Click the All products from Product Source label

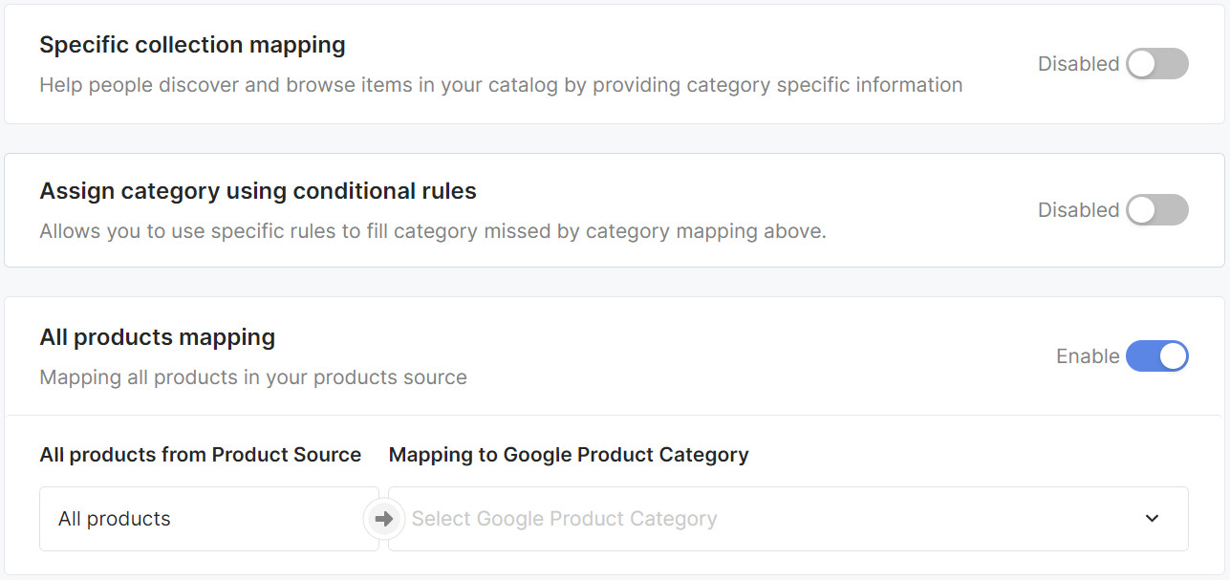(x=200, y=455)
